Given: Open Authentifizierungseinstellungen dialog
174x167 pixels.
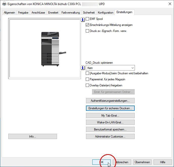Looking at the screenshot, I should [110, 101].
